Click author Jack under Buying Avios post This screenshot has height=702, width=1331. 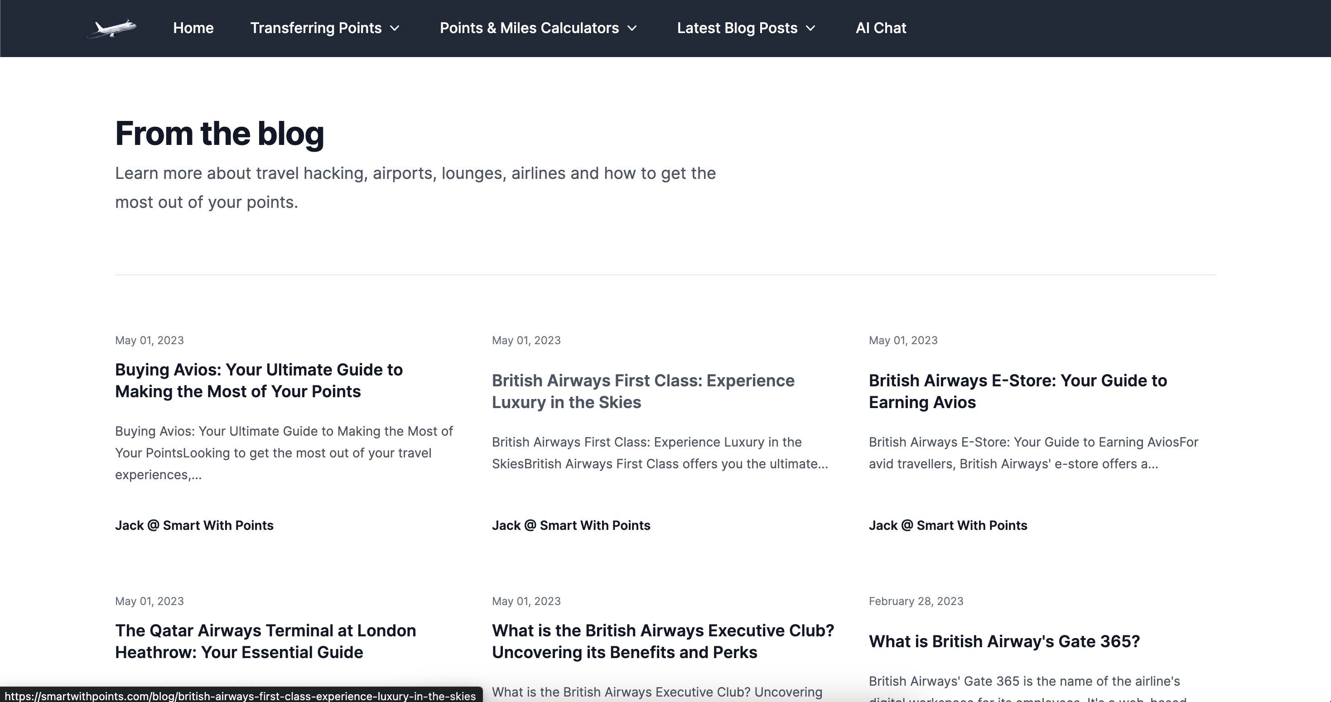point(194,525)
